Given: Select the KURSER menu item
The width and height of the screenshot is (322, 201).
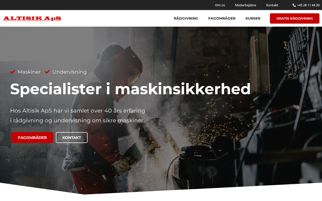Looking at the screenshot, I should pyautogui.click(x=253, y=18).
